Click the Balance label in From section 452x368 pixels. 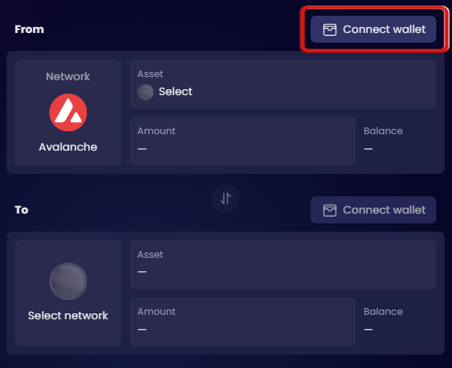(383, 130)
